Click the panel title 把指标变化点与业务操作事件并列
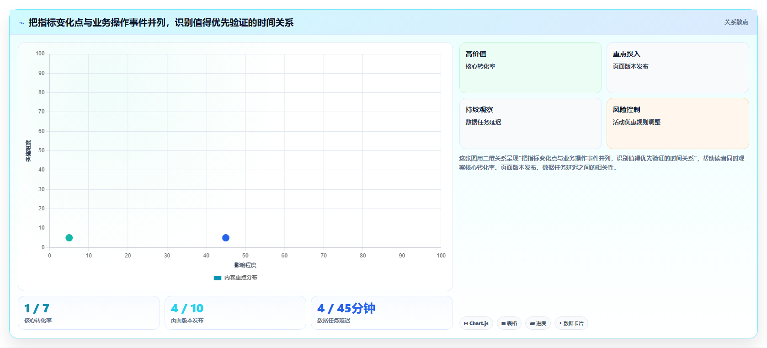The height and width of the screenshot is (348, 767). coord(161,23)
